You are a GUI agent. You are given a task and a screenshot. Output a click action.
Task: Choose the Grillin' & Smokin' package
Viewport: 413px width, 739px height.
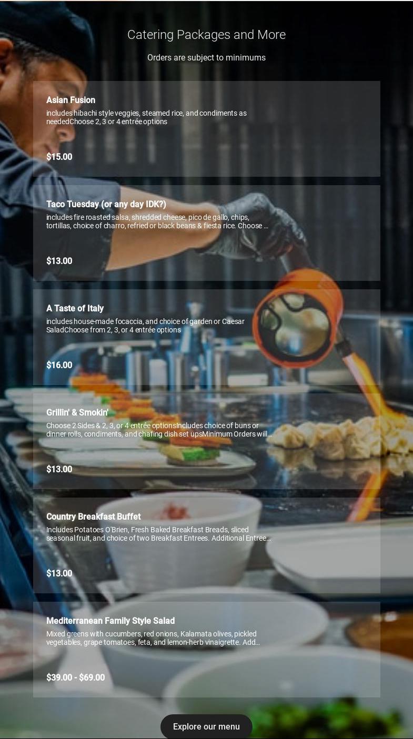point(206,441)
